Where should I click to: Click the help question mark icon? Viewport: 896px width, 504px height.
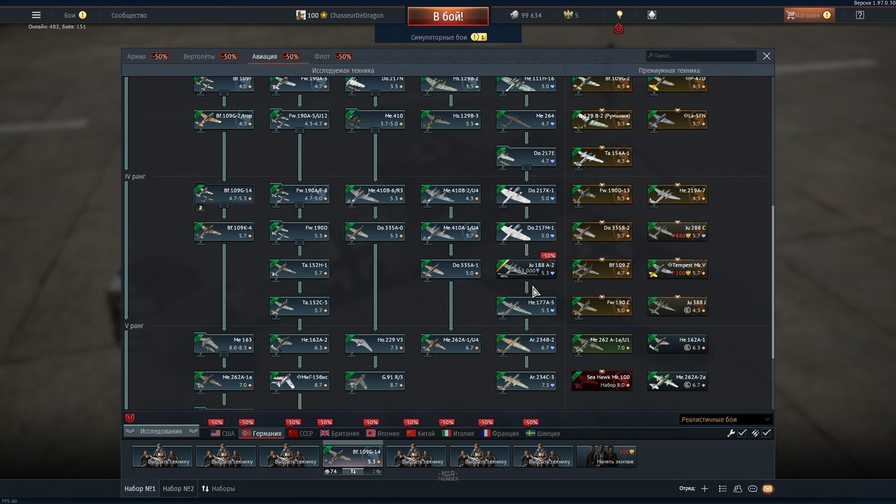pos(860,15)
